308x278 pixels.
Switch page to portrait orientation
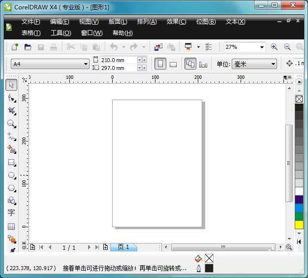click(160, 64)
